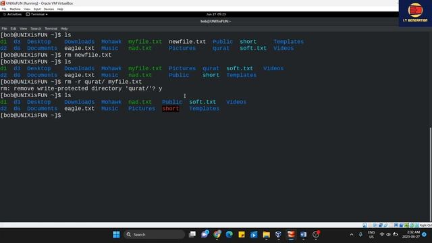Open the red-badged app icon right of Word
This screenshot has height=243, width=432.
[316, 234]
